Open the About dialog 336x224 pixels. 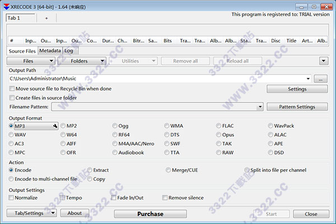click(x=74, y=213)
